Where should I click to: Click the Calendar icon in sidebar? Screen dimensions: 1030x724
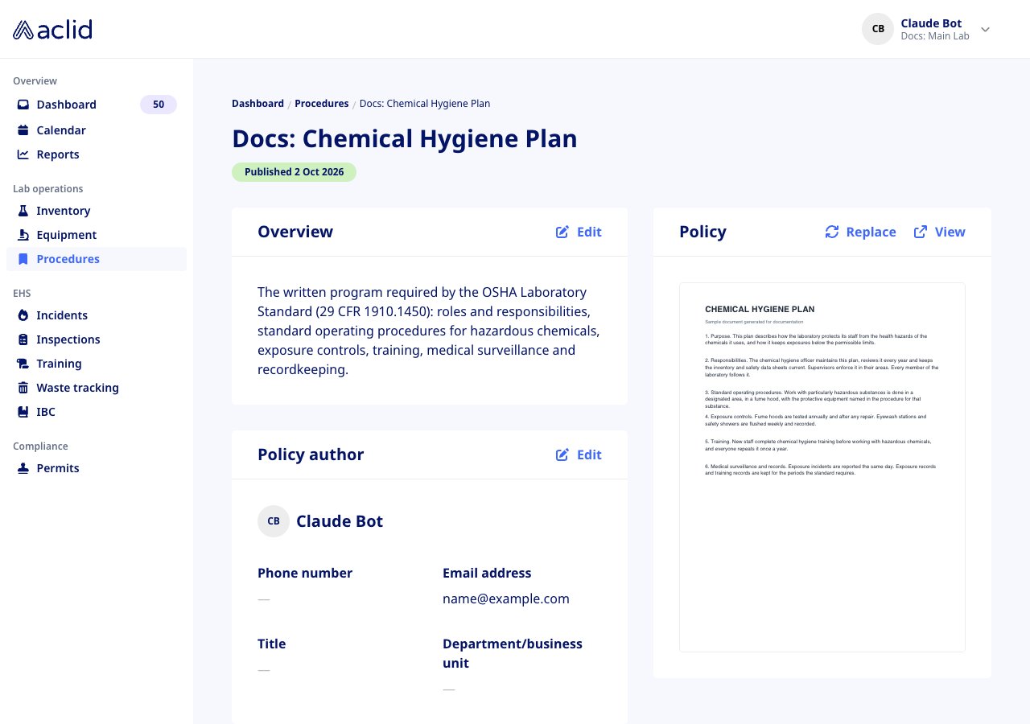tap(23, 130)
